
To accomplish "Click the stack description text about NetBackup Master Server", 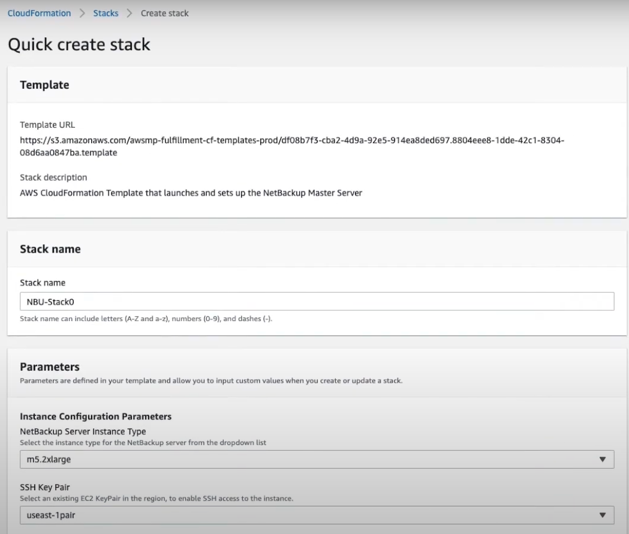I will [191, 193].
